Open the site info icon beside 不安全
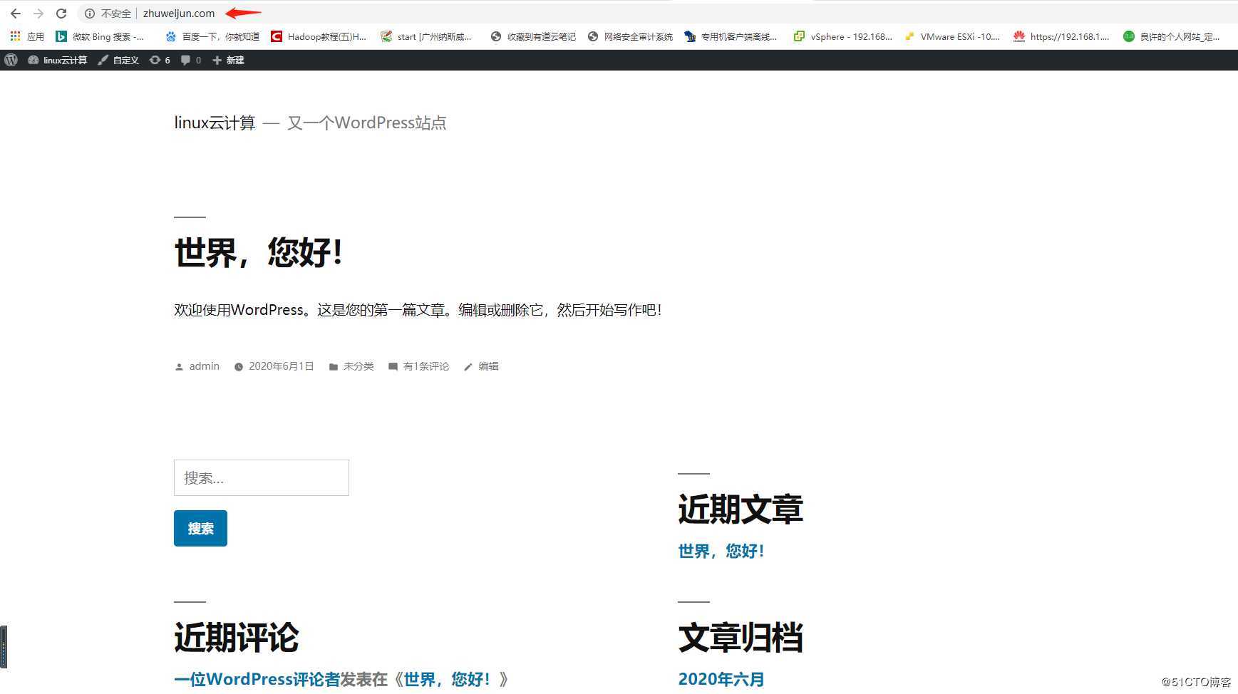This screenshot has width=1238, height=694. [x=90, y=14]
